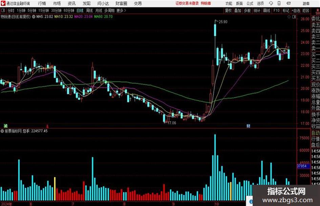Switch to the 分时 chart tab

(11, 10)
